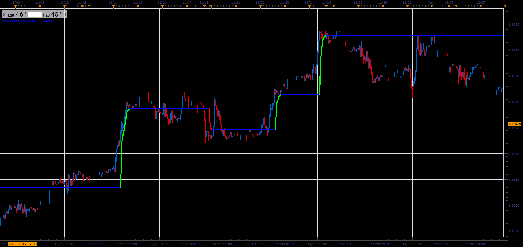Click the 11/17 04:00 bottom time label

pos(191,244)
